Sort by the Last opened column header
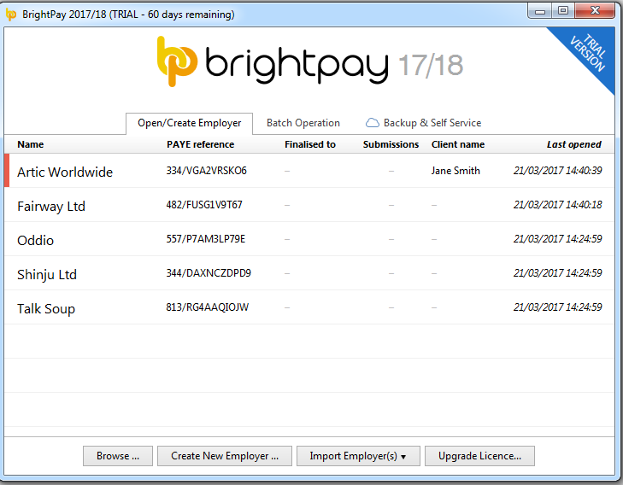 tap(573, 144)
